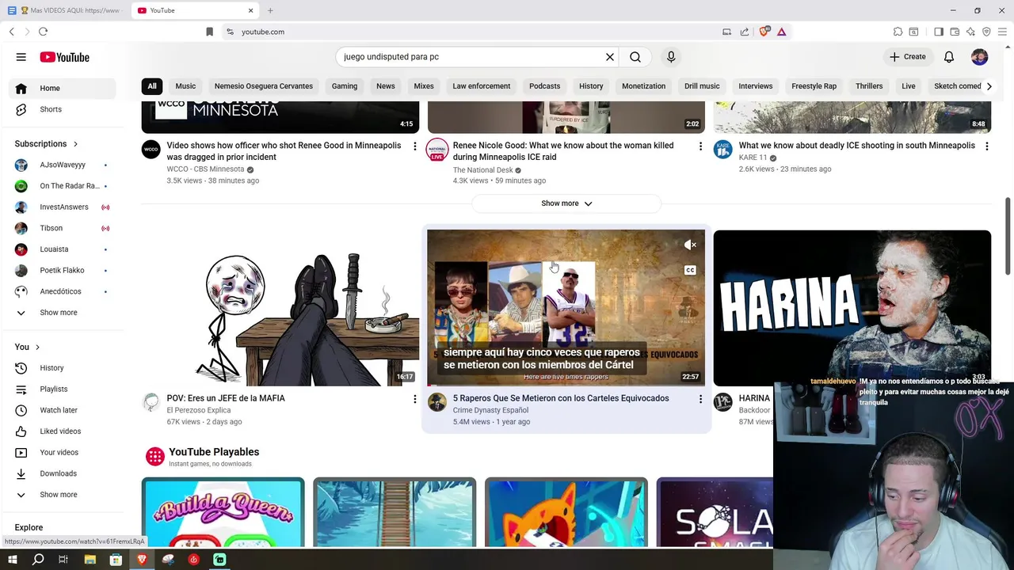Open POV Eres un JEFE thumbnail
1014x570 pixels.
pos(280,308)
